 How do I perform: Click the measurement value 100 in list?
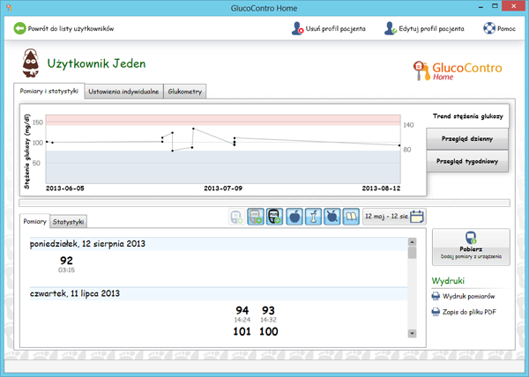tap(269, 331)
